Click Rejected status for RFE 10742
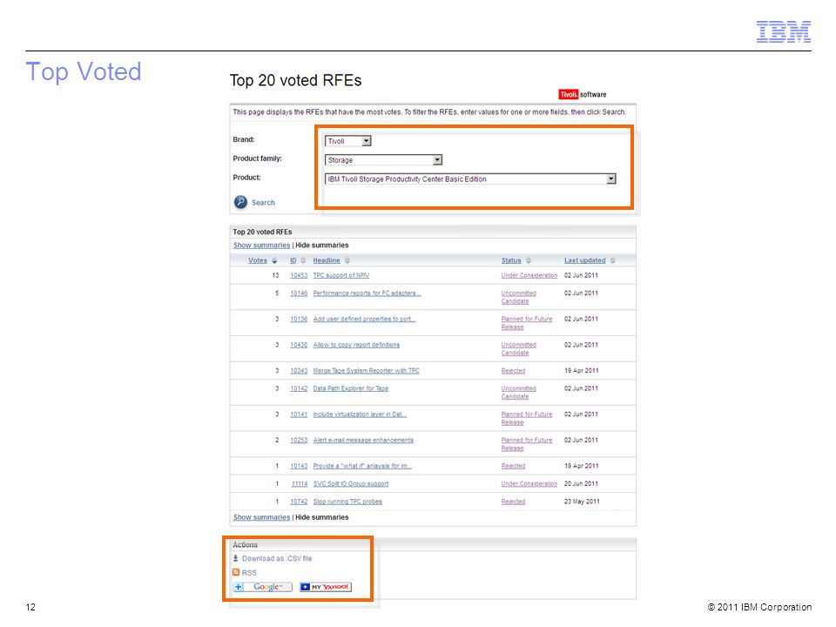The width and height of the screenshot is (836, 627). point(513,502)
